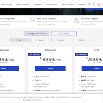Switch to Managed with cPanel plans
This screenshot has height=103, width=103.
[x=37, y=33]
